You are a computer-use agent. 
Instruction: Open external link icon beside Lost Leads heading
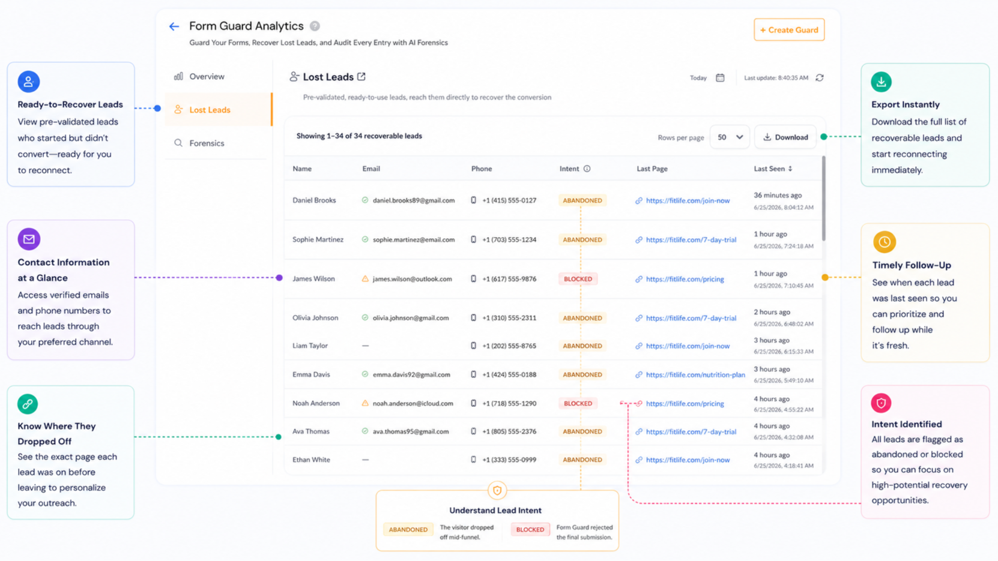pos(361,76)
